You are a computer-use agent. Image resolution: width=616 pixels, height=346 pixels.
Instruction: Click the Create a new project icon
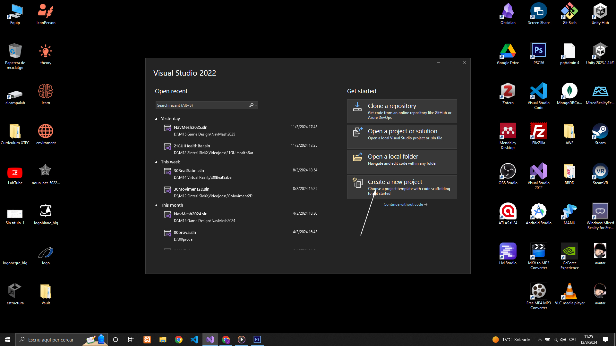[x=357, y=183]
